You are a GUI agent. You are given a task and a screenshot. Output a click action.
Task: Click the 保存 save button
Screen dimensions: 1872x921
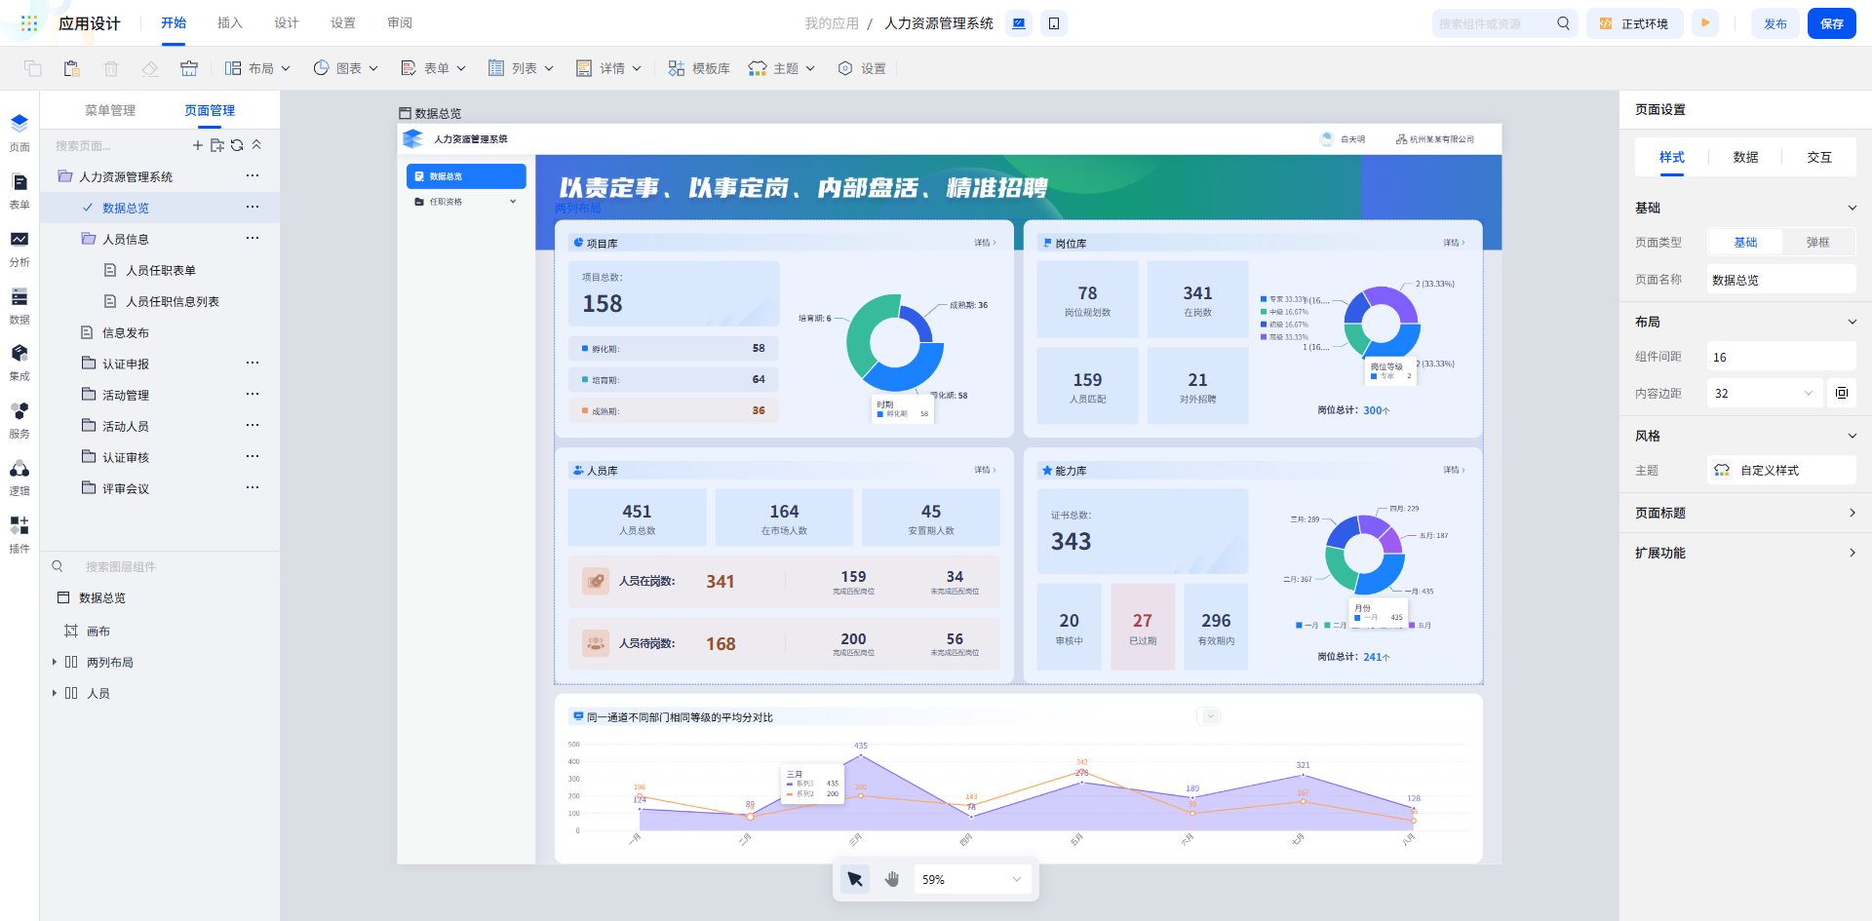click(1831, 23)
